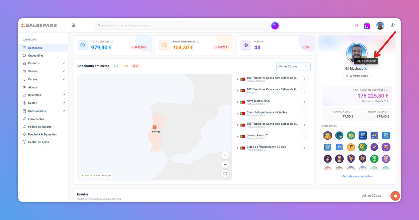
Task: Open the shopping bag marketplace icon
Action: coord(367,26)
